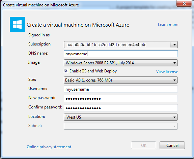Screen dimensions: 194x159
Task: Click the Signed in as label
Action: point(39,35)
